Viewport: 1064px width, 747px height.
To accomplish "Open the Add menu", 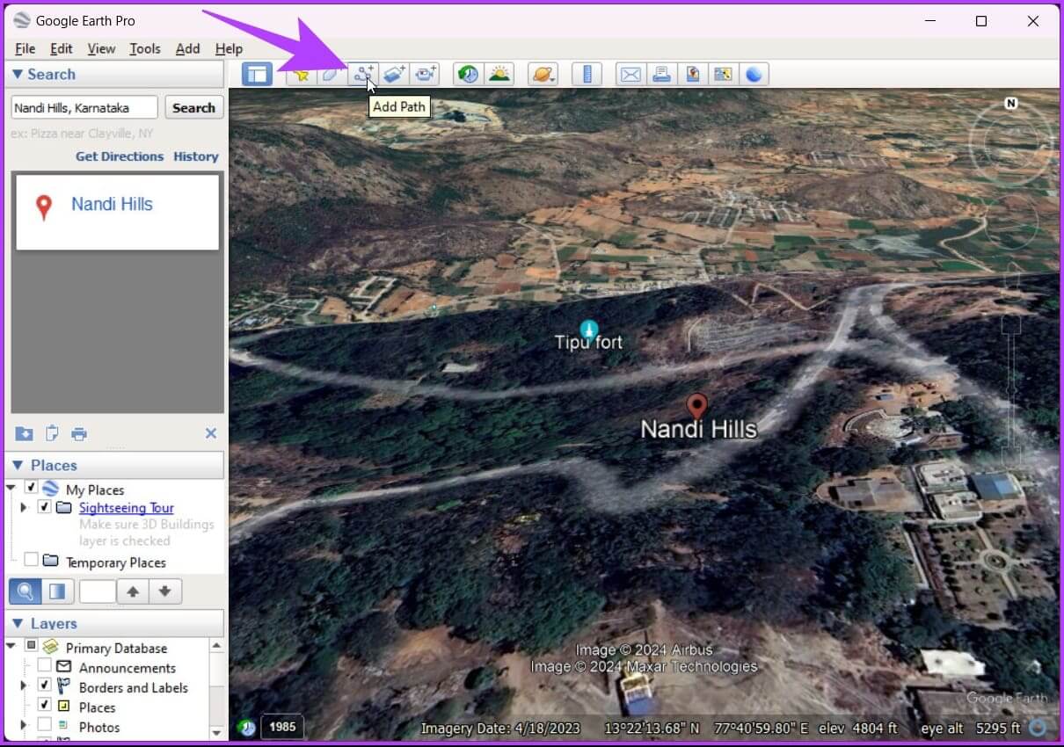I will pyautogui.click(x=187, y=48).
